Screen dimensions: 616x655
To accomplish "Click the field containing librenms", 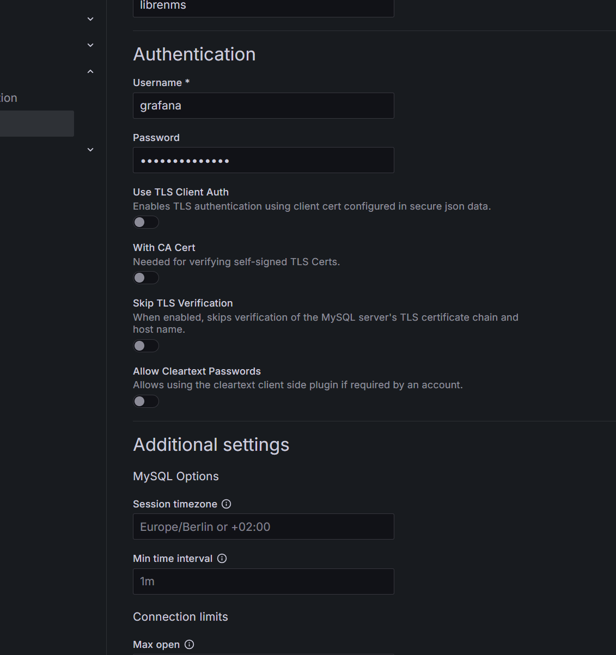I will (x=263, y=7).
